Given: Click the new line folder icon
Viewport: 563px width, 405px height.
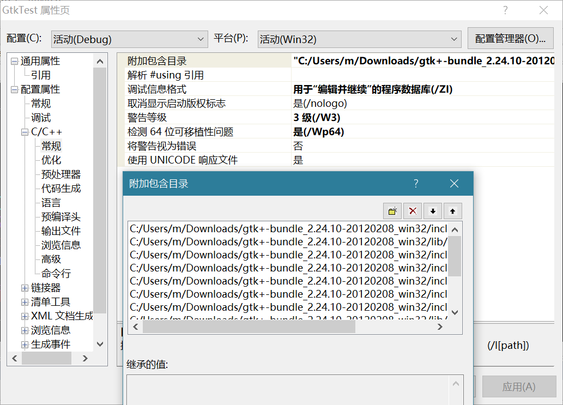Looking at the screenshot, I should coord(392,211).
